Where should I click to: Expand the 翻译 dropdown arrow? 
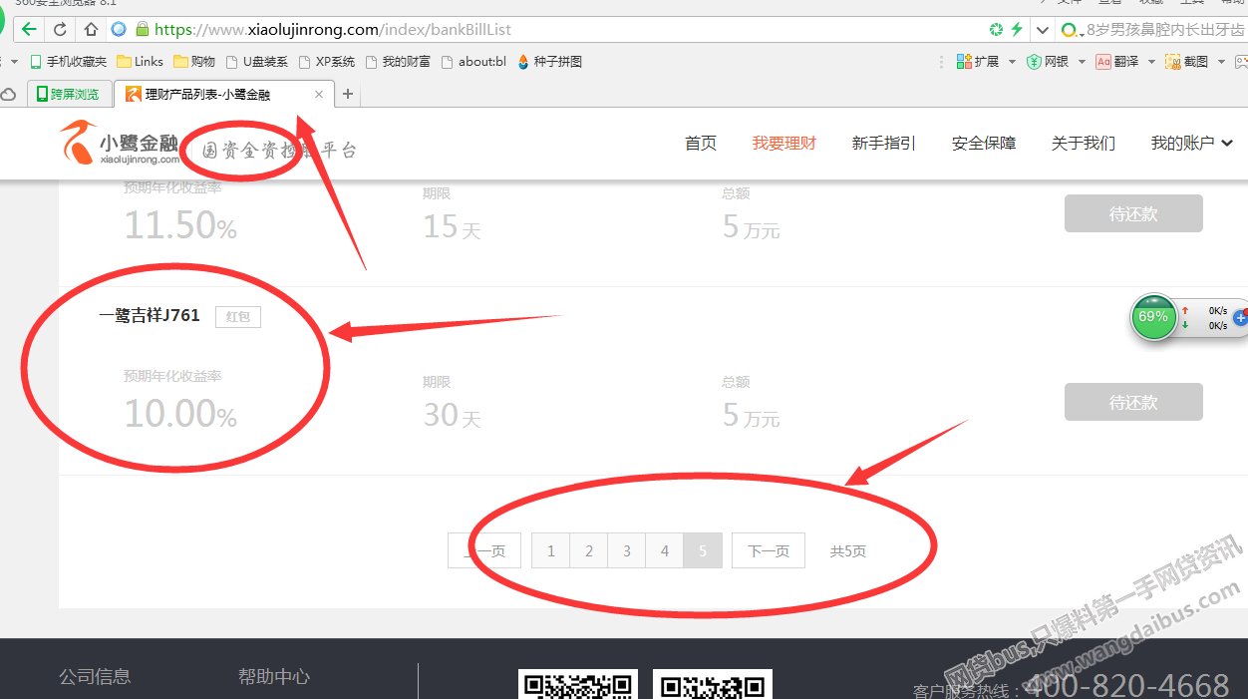[x=1151, y=62]
